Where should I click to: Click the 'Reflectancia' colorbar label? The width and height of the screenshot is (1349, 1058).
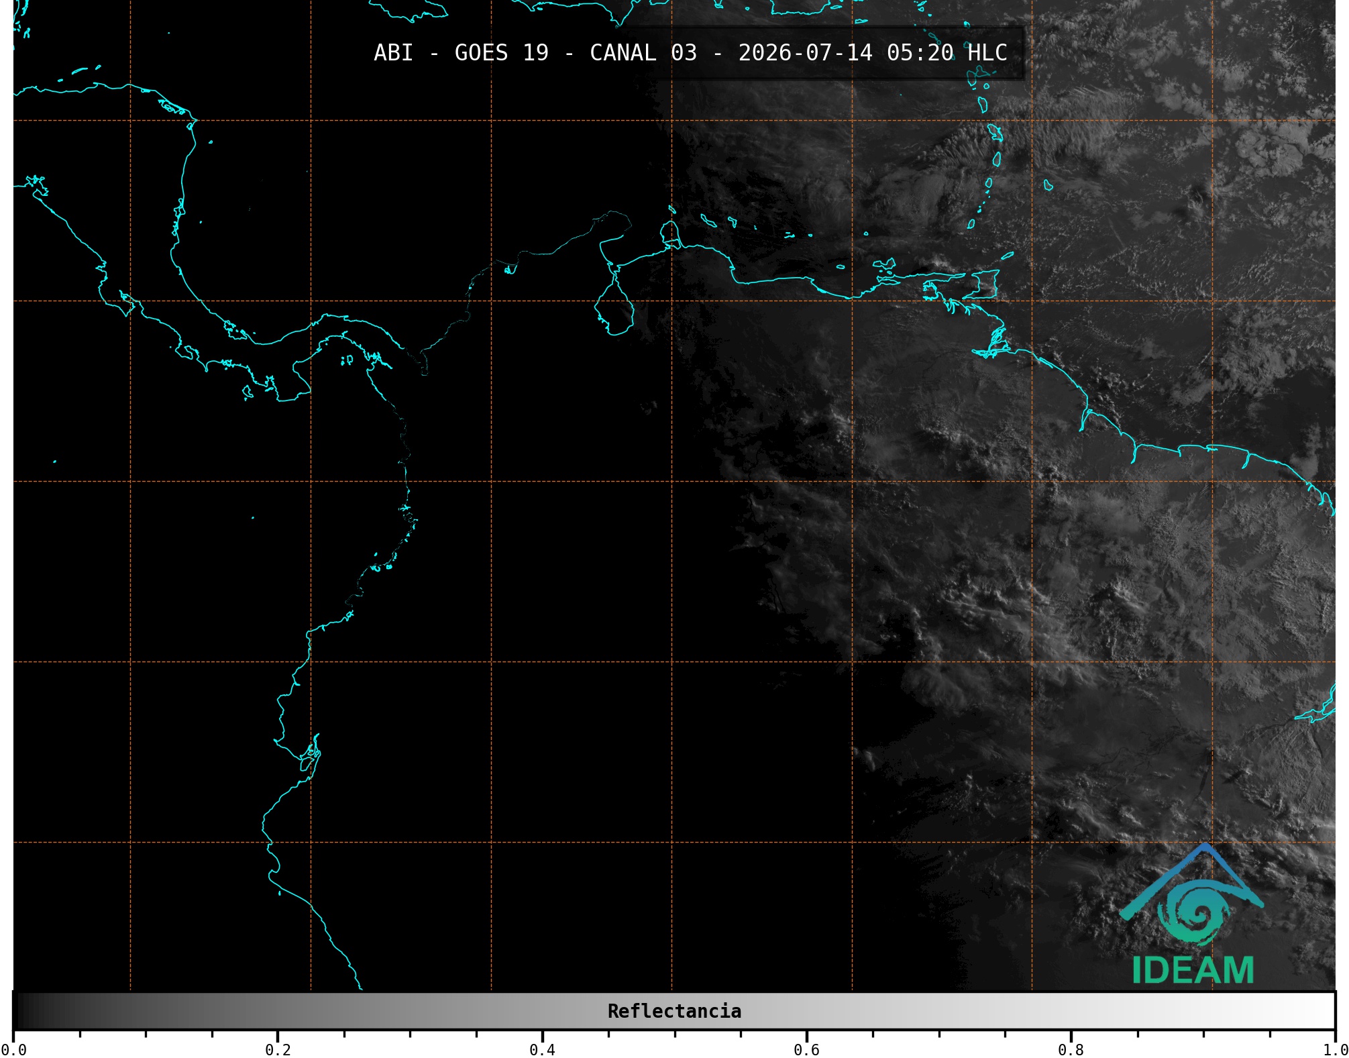coord(674,1011)
